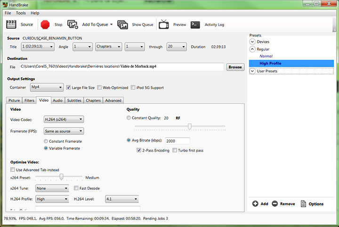Switch to the Chapters tab
This screenshot has height=227, width=339.
tap(93, 100)
